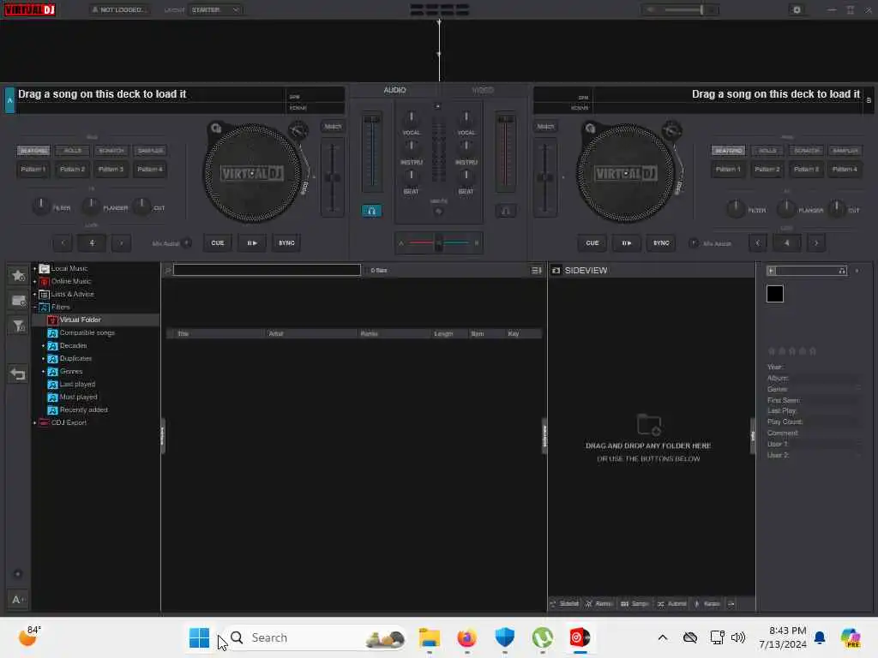
Task: Click the Sideview panel icon
Action: click(556, 270)
